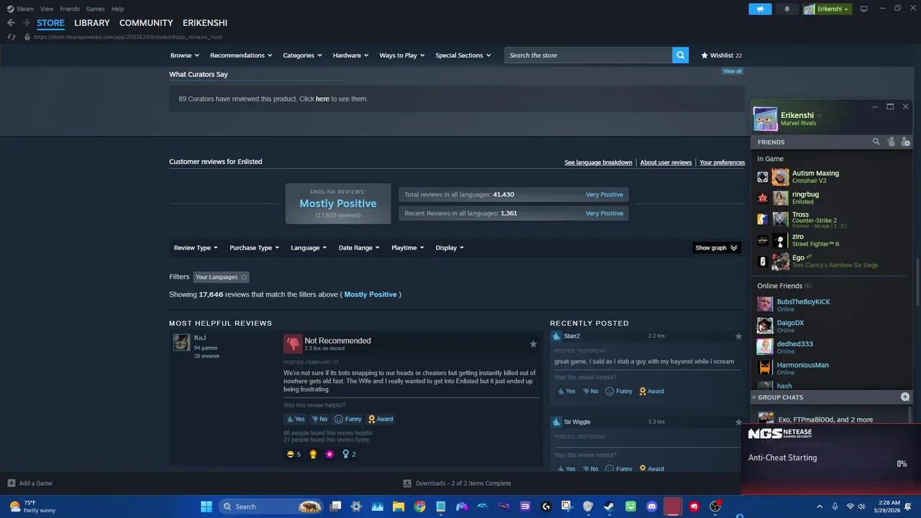Vote No on KnJ's review
Screen dimensions: 921x518
click(318, 419)
